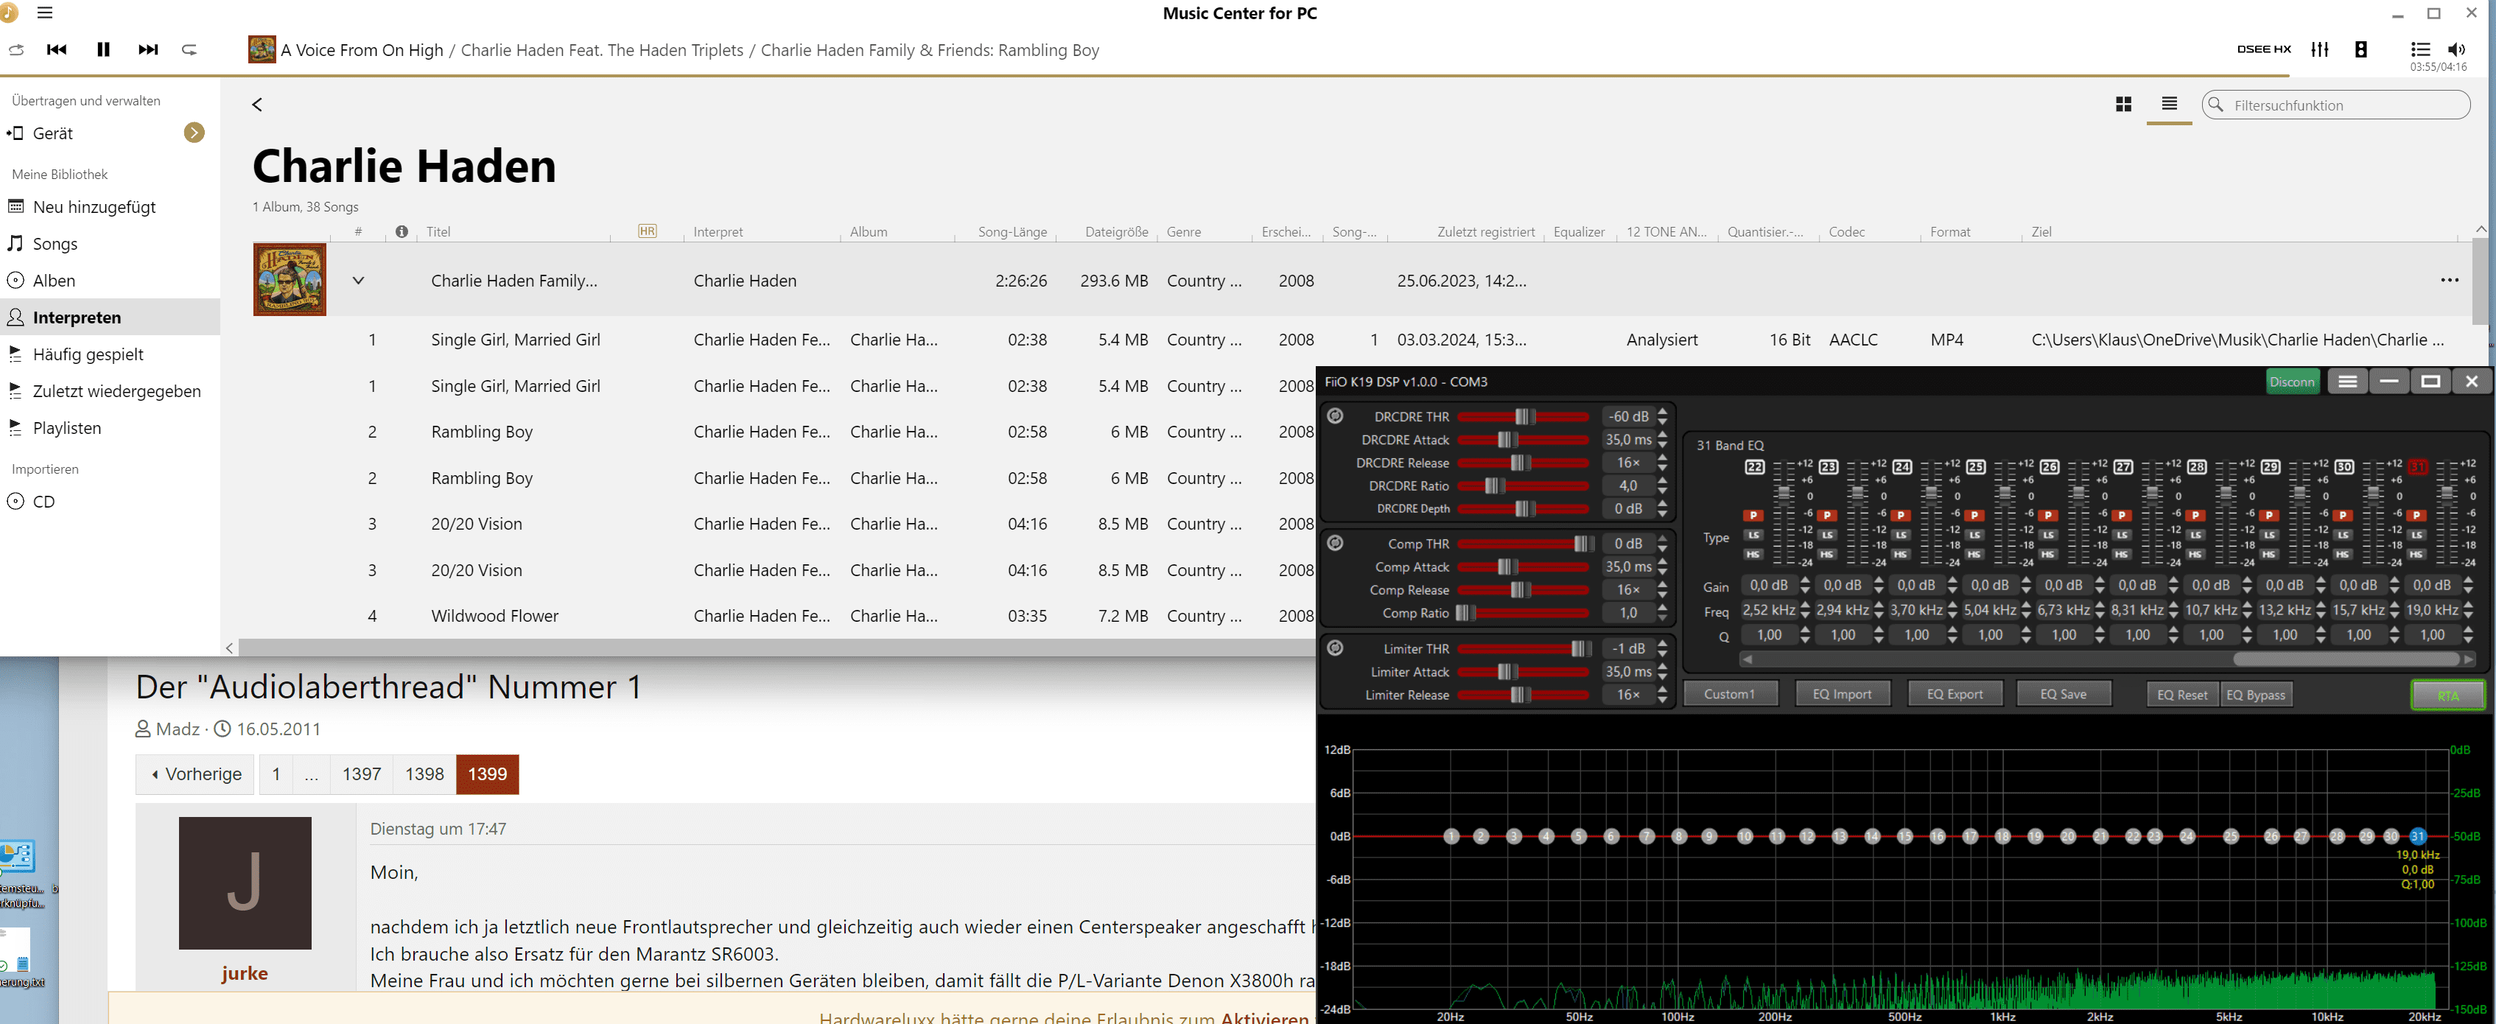Pause the current track
The height and width of the screenshot is (1024, 2496).
pyautogui.click(x=104, y=49)
